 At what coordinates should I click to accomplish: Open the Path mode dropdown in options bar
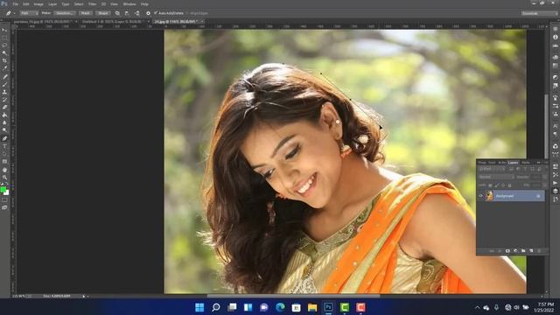[x=29, y=13]
